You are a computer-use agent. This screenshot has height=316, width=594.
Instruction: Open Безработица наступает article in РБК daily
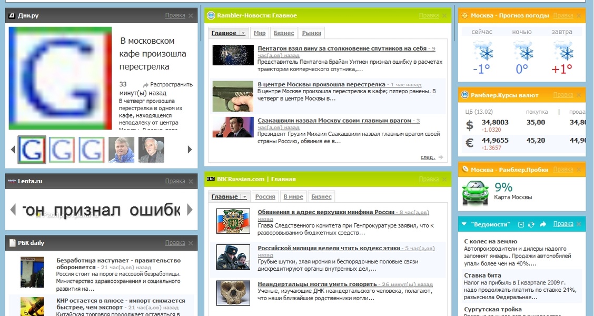(118, 263)
